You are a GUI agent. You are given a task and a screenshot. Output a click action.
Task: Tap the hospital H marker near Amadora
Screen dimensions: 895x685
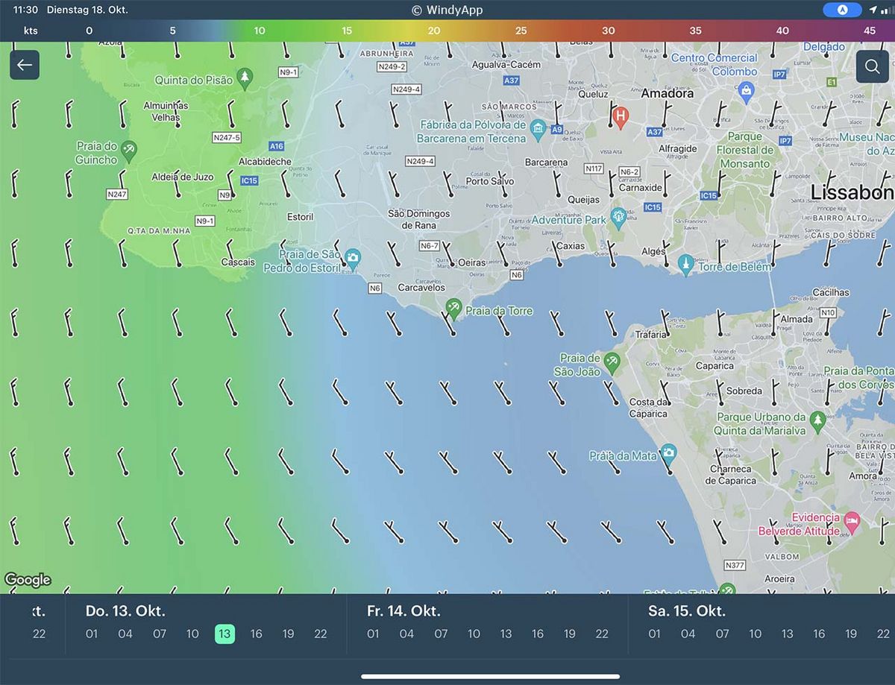[x=620, y=116]
